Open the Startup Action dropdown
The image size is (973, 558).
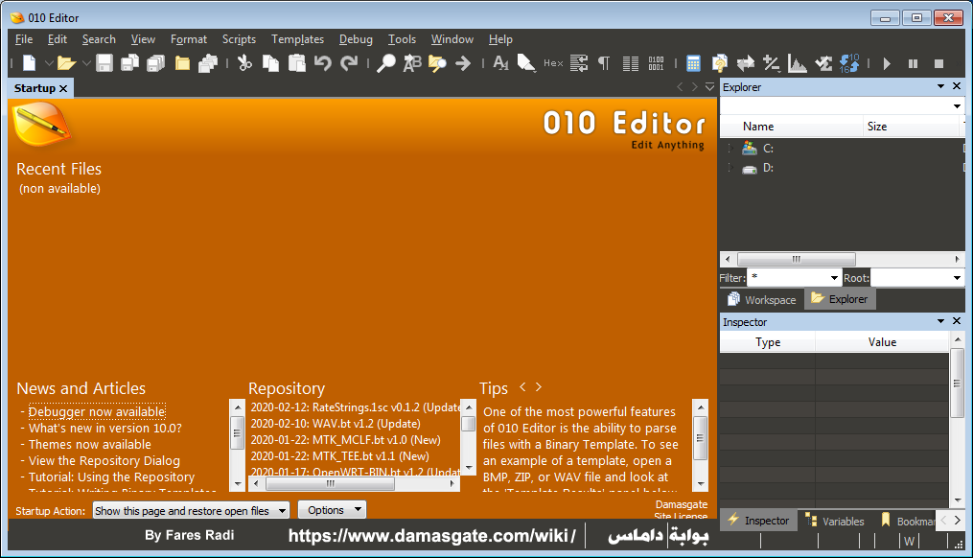pos(191,510)
